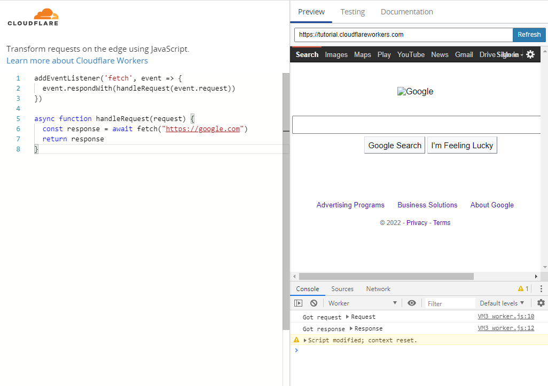
Task: Open Learn more about Cloudflare Workers link
Action: tap(77, 61)
